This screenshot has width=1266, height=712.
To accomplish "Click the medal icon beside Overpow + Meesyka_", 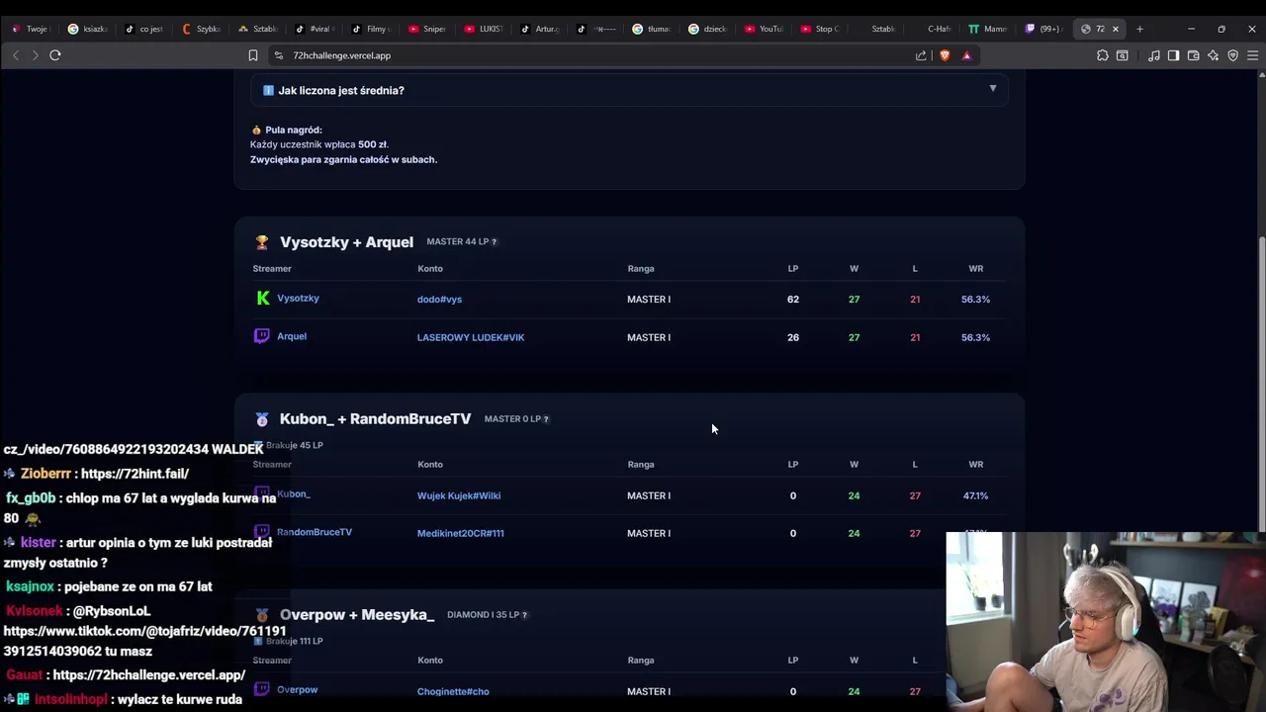I will (262, 615).
